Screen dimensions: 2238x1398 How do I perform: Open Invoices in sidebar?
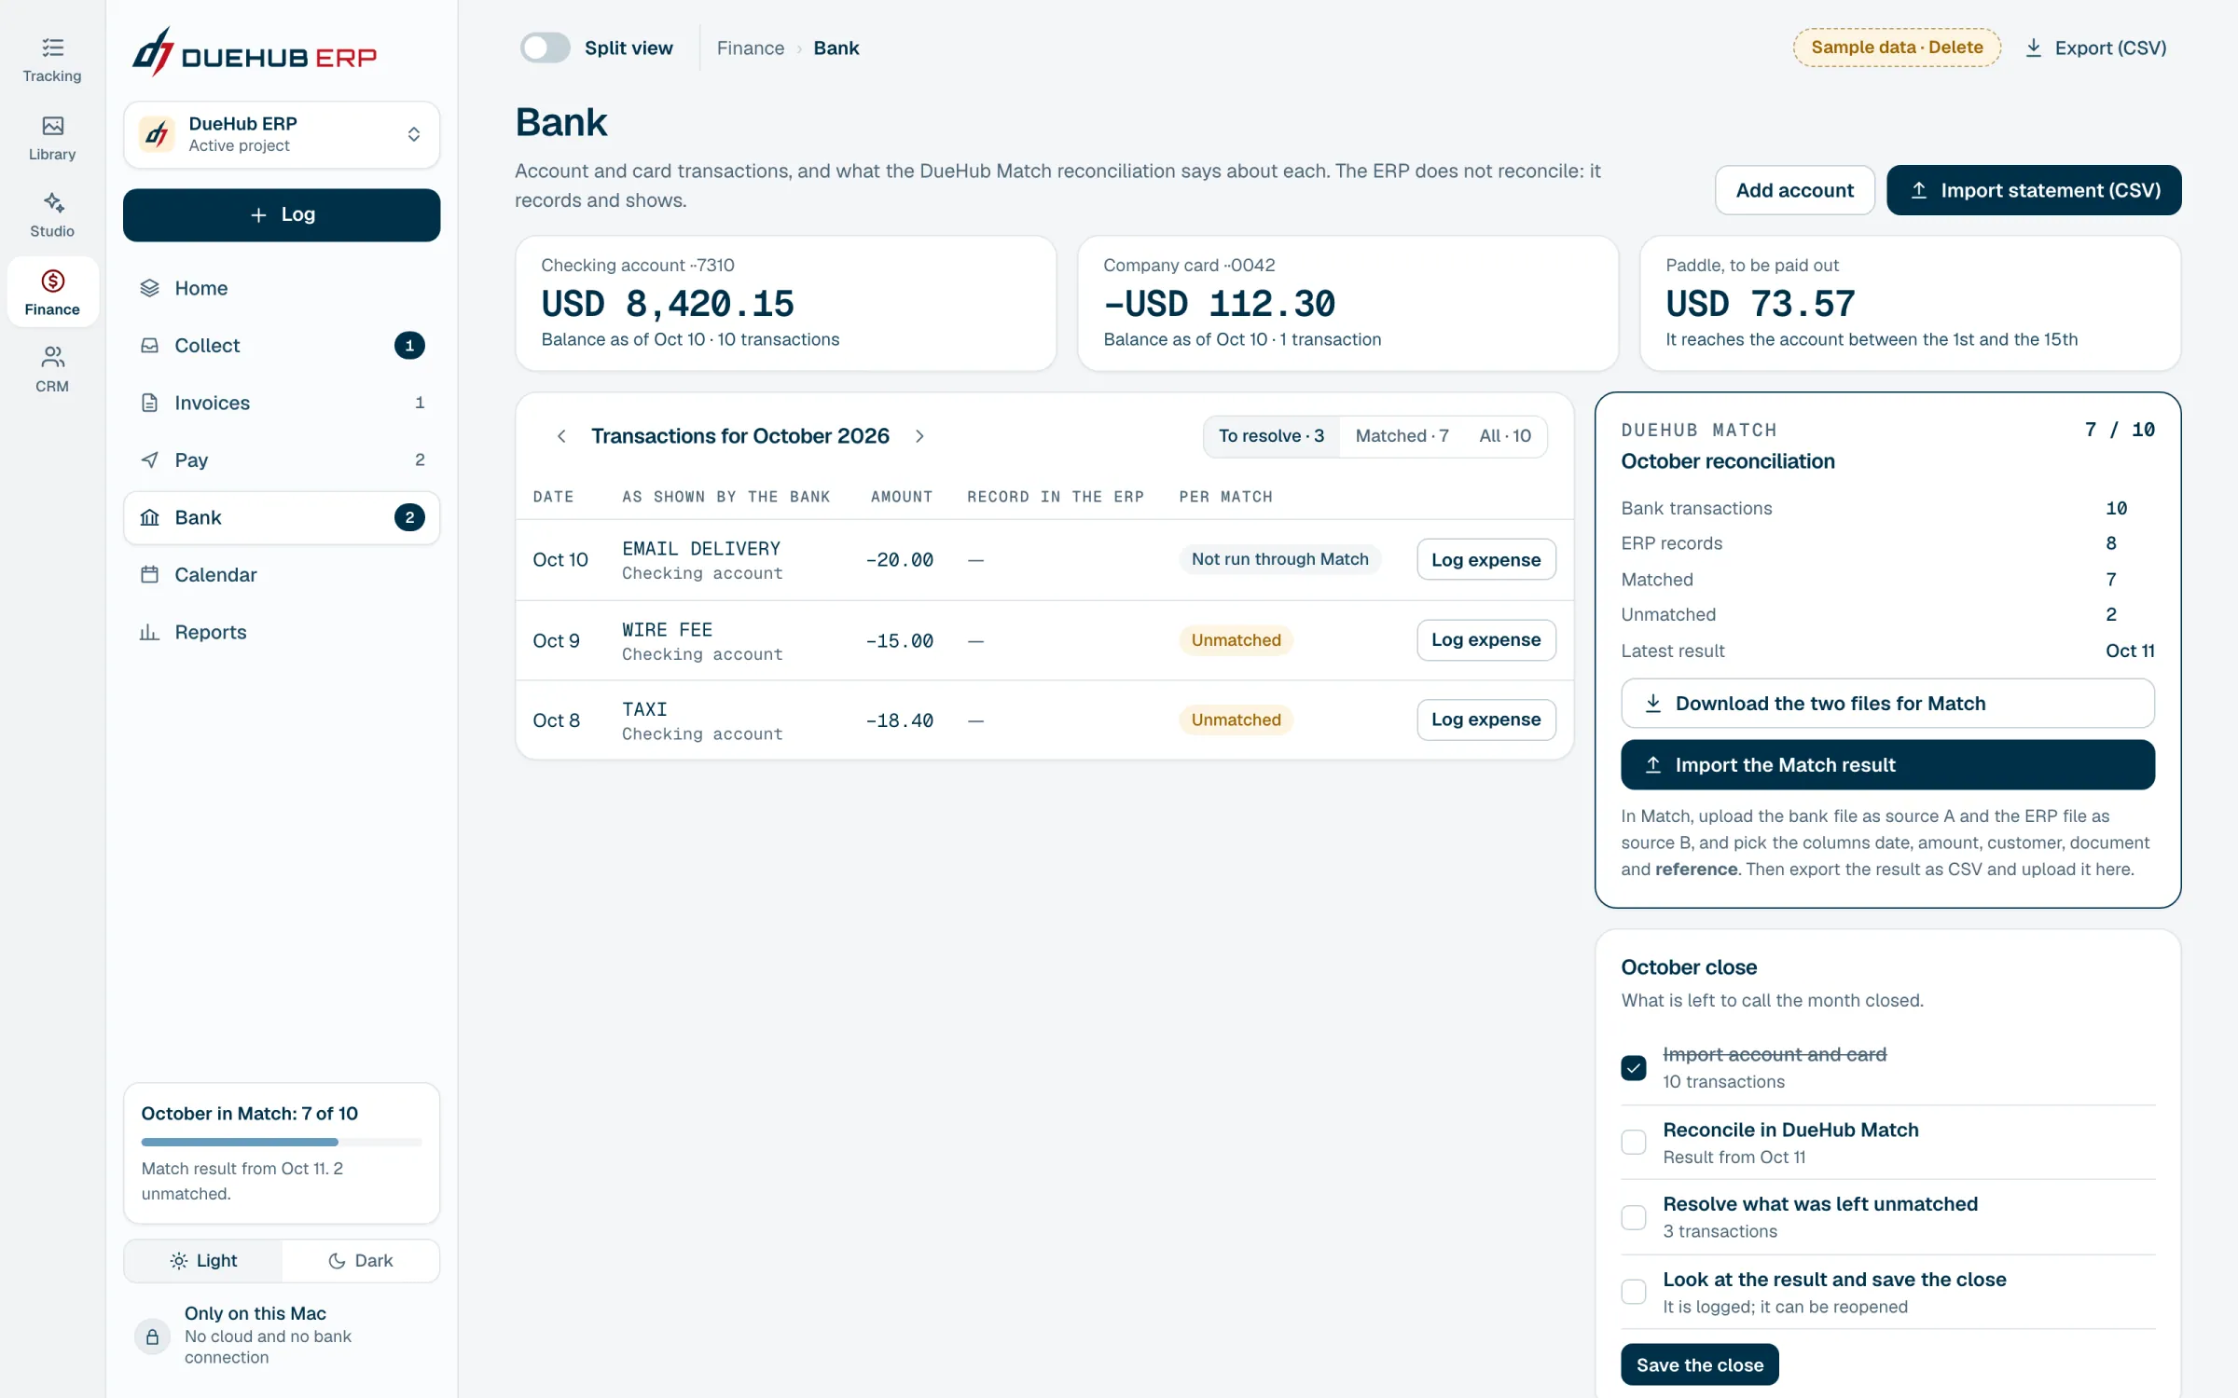pyautogui.click(x=282, y=403)
